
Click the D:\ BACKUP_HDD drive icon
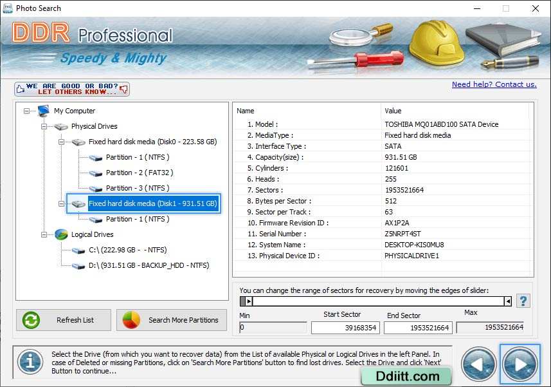tap(78, 266)
